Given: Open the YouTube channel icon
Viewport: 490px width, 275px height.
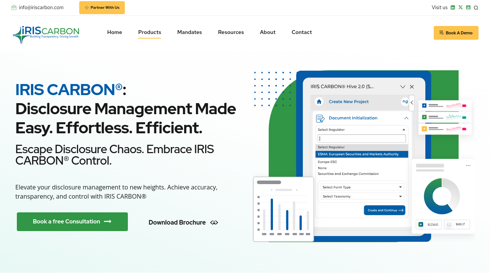Looking at the screenshot, I should click(x=468, y=8).
